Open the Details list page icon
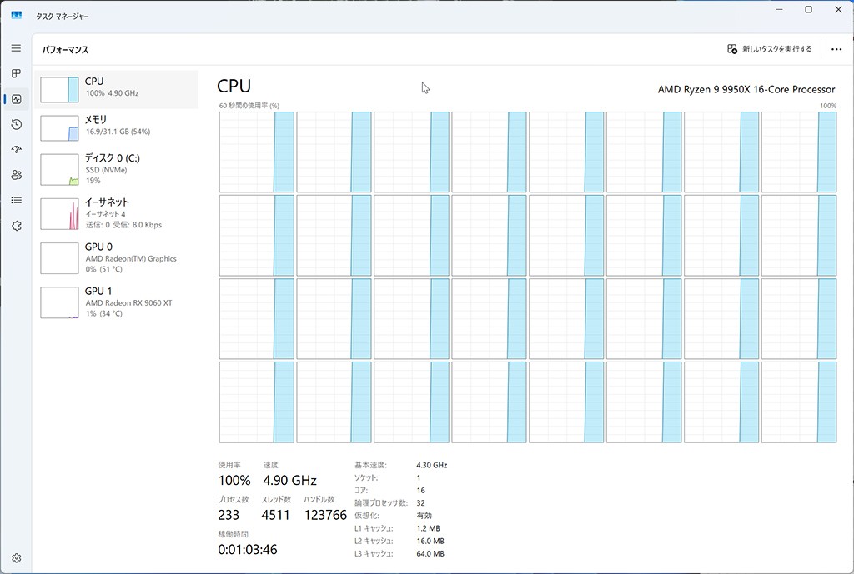Screen dimensions: 854x574 (x=16, y=201)
